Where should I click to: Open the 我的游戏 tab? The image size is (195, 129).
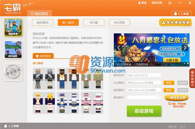(40, 13)
